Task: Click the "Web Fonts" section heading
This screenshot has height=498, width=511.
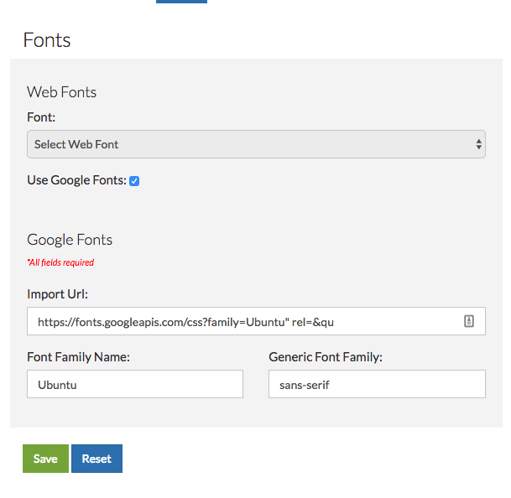Action: click(x=61, y=92)
